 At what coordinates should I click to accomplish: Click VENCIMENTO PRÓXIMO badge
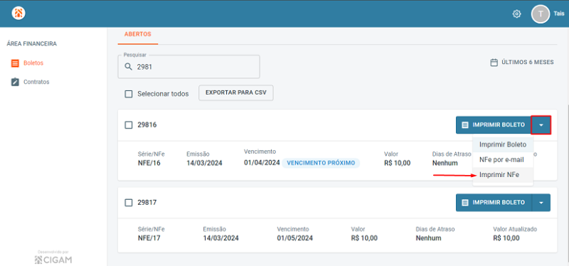[321, 163]
